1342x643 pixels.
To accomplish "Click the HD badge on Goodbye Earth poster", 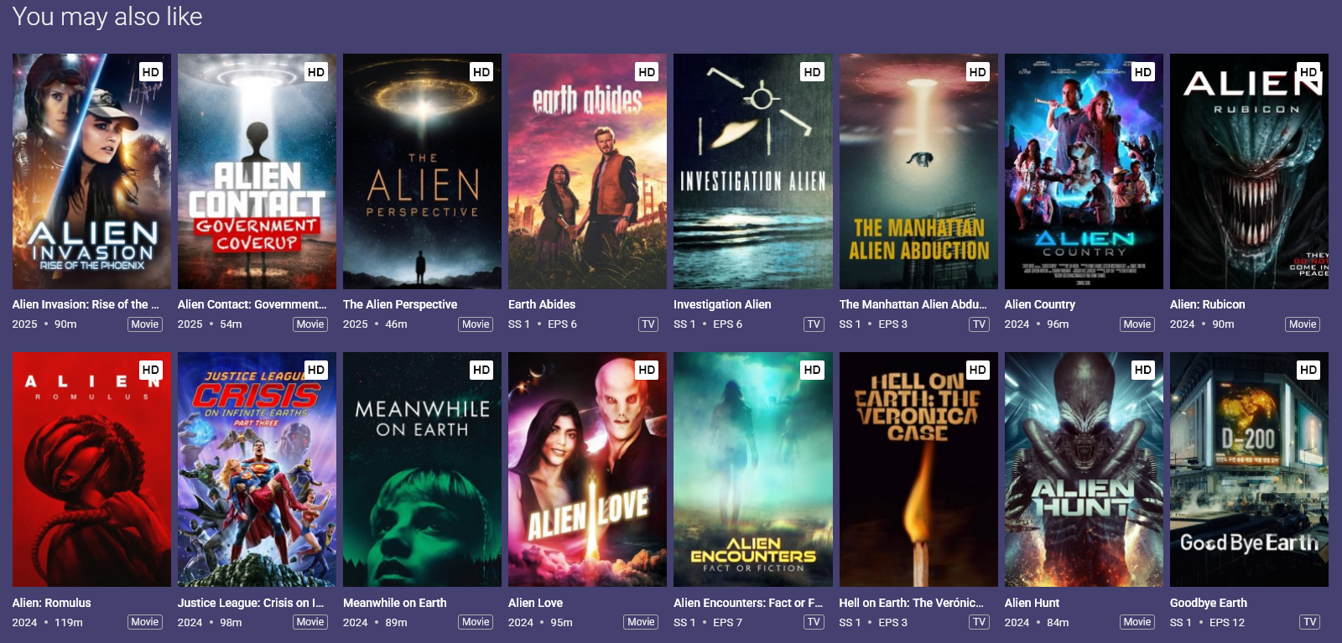I will tap(1308, 370).
